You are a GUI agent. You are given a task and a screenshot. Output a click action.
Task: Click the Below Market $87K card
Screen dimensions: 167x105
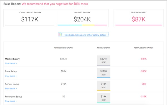click(139, 18)
